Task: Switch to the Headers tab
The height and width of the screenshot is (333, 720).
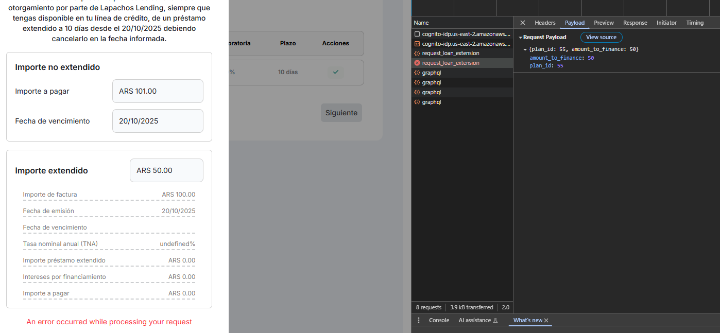Action: click(545, 23)
